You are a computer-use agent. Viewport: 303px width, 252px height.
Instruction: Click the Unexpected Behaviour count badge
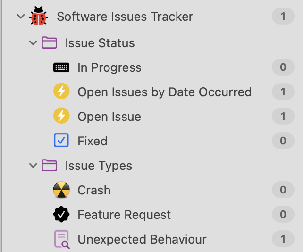point(283,239)
